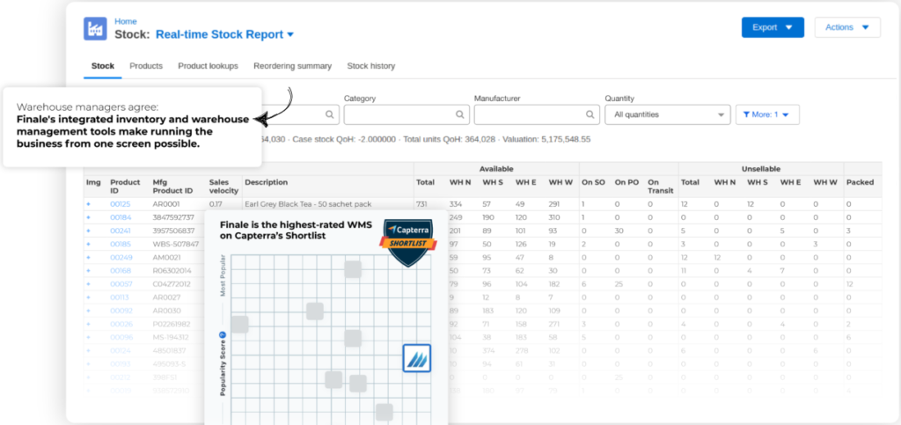Click the On Transit column header
This screenshot has width=901, height=425.
[660, 186]
